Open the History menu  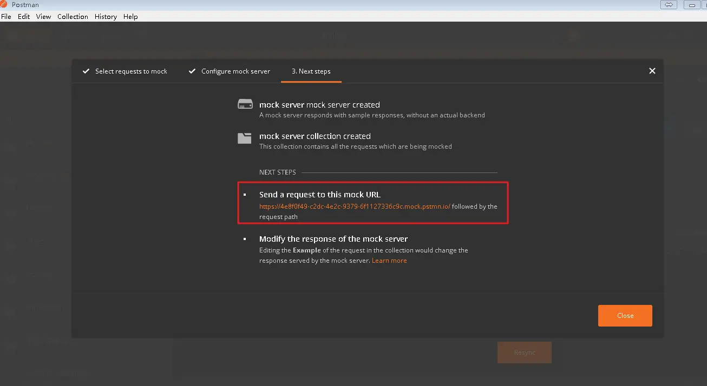coord(106,17)
